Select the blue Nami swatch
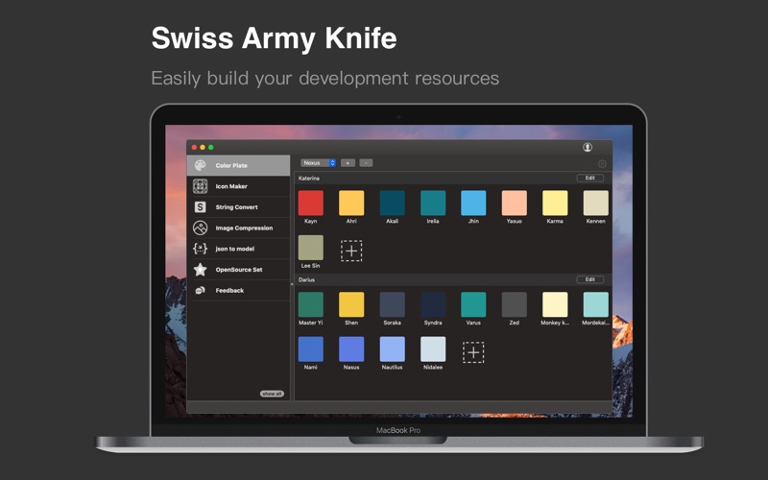768x480 pixels. pos(310,348)
